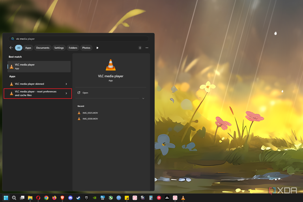303x202 pixels.
Task: Open Discord from the taskbar
Action: tap(70, 198)
